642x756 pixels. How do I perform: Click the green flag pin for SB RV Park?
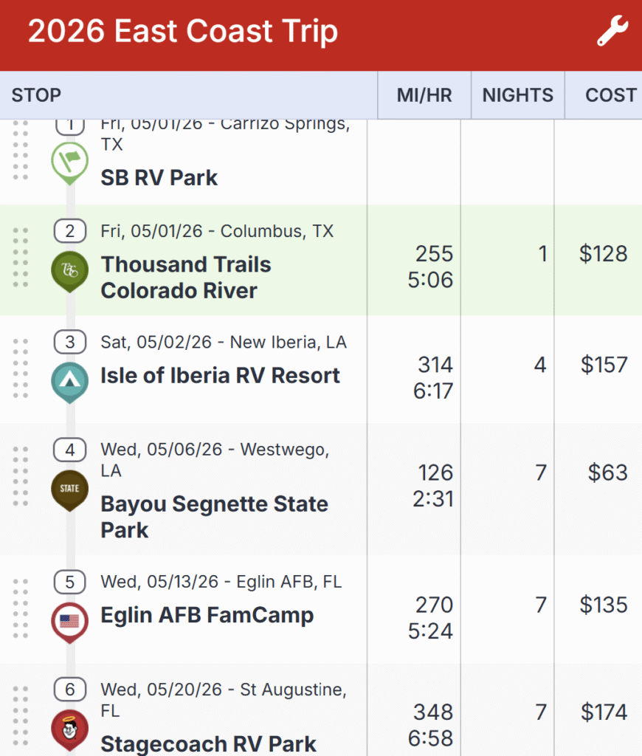[x=70, y=162]
